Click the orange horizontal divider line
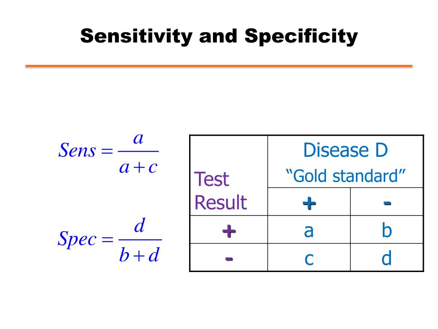Viewport: 438px width, 329px height. [219, 66]
